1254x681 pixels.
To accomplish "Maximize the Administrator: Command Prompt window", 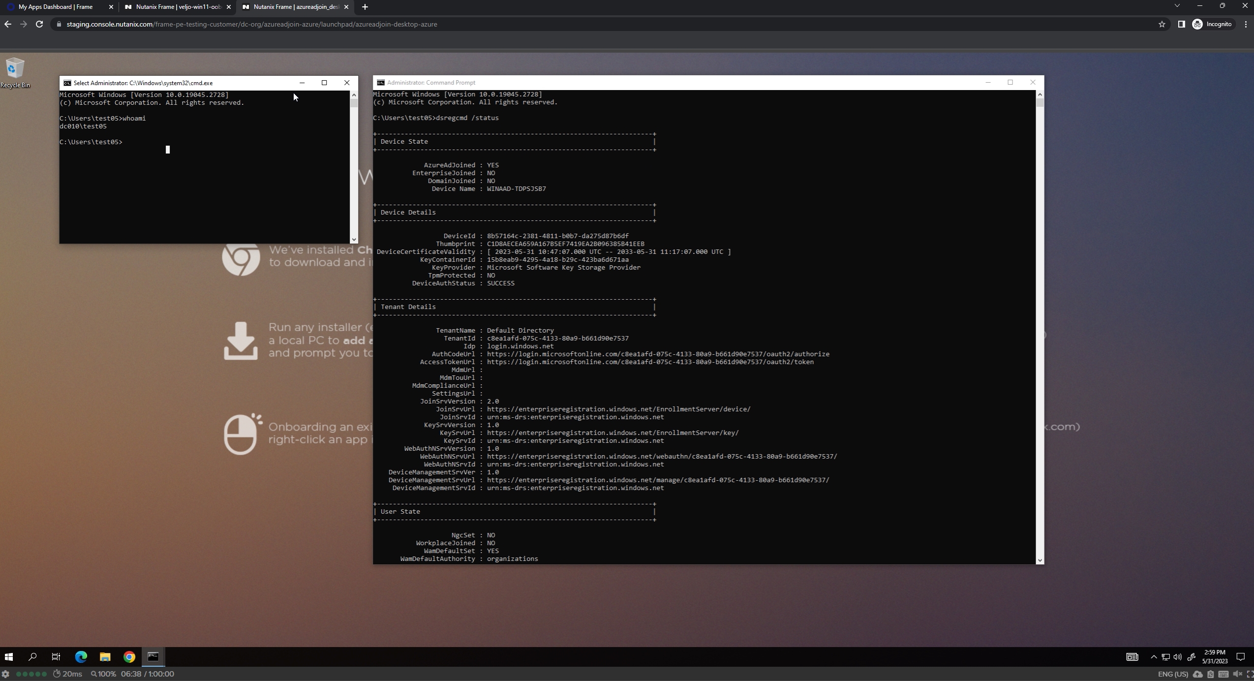I will (x=1010, y=82).
